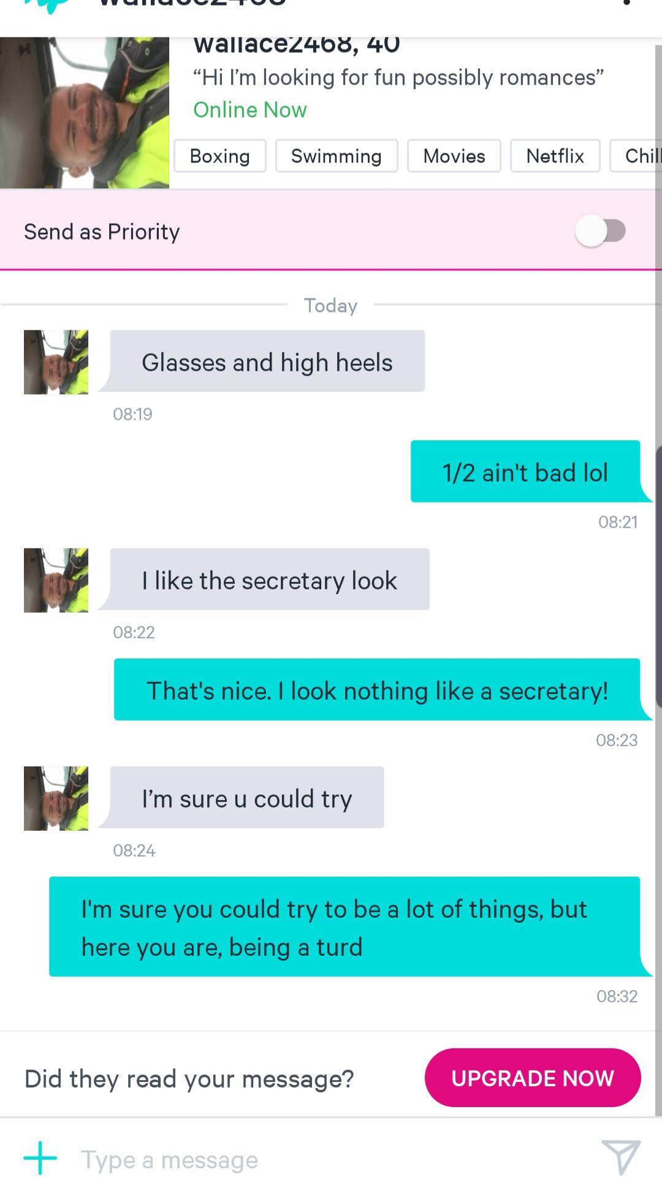Image resolution: width=662 pixels, height=1177 pixels.
Task: Open wallace2468's large profile photo
Action: click(85, 113)
